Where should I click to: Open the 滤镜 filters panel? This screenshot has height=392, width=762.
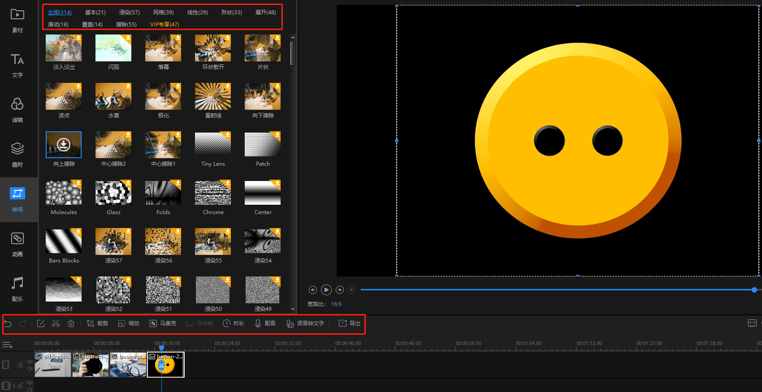coord(17,111)
